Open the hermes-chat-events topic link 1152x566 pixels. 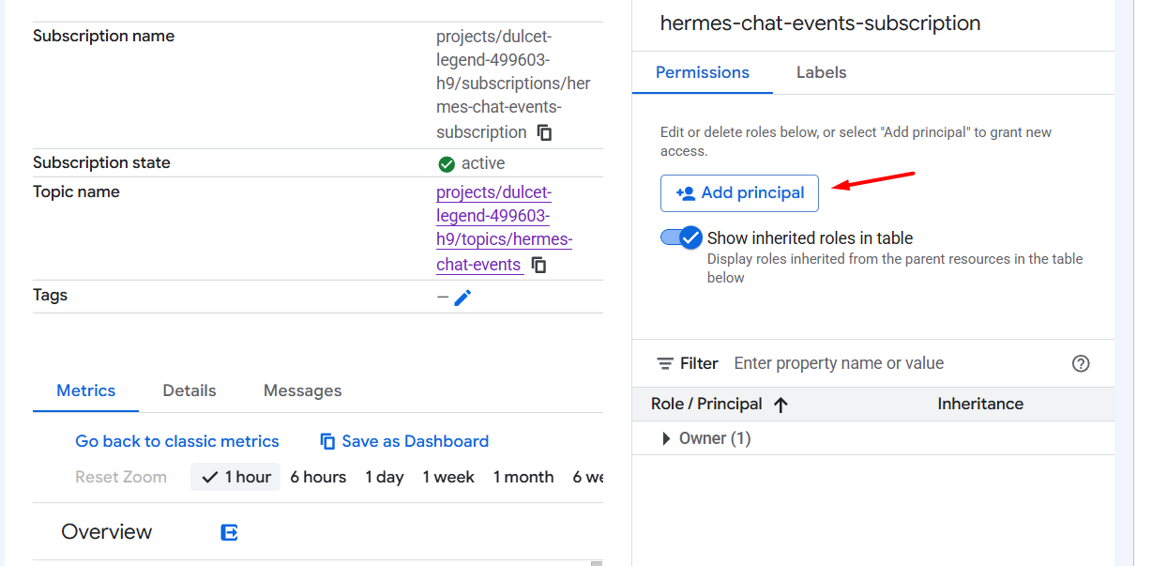(x=504, y=228)
